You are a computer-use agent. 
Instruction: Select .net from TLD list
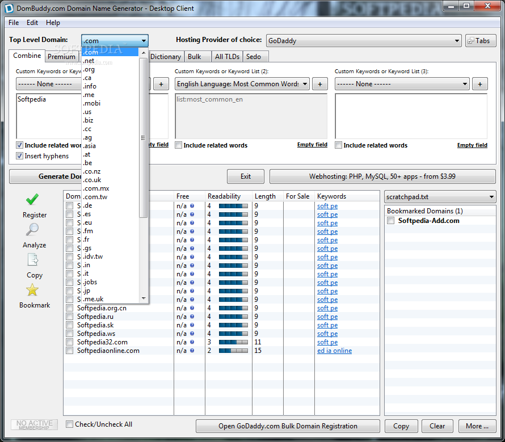111,61
